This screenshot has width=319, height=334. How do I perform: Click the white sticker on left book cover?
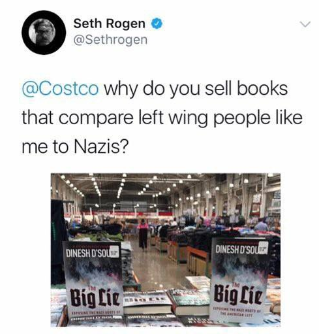(x=114, y=252)
